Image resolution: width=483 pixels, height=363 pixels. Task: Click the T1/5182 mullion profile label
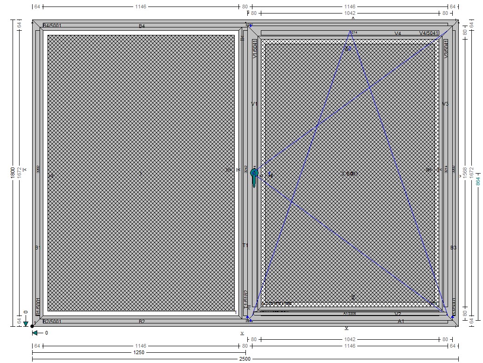[246, 300]
